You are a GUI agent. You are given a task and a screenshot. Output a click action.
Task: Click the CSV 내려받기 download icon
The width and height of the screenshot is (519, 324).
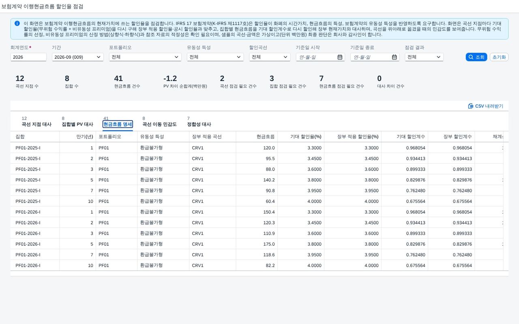pyautogui.click(x=471, y=106)
